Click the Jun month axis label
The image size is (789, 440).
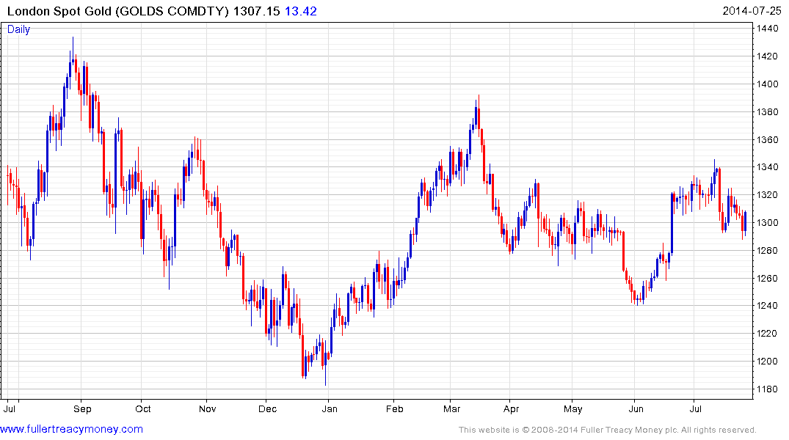pos(636,408)
